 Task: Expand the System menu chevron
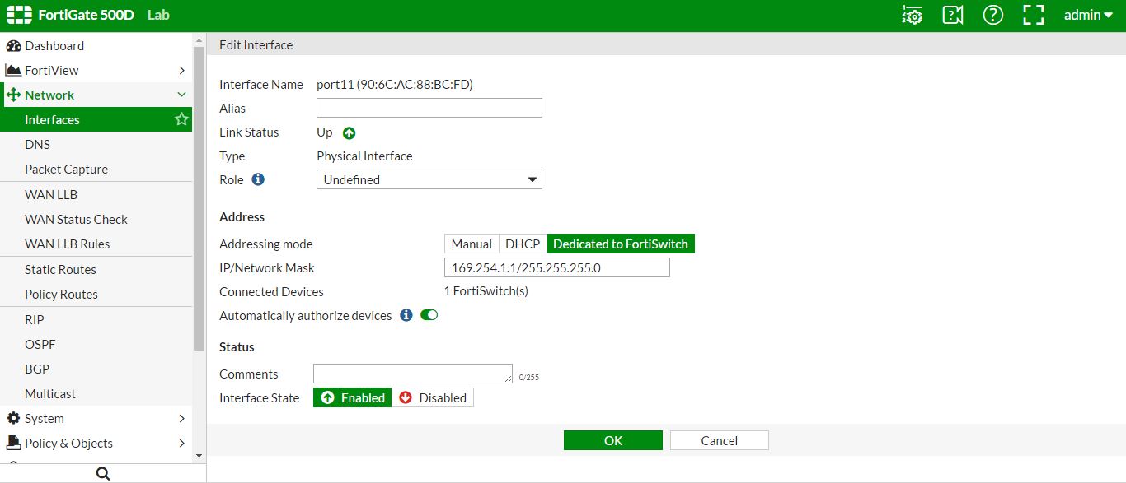[x=182, y=419]
